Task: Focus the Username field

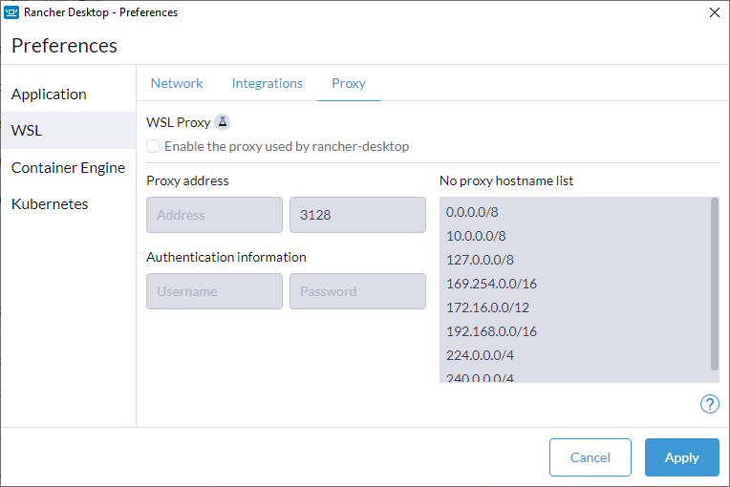Action: pyautogui.click(x=214, y=291)
